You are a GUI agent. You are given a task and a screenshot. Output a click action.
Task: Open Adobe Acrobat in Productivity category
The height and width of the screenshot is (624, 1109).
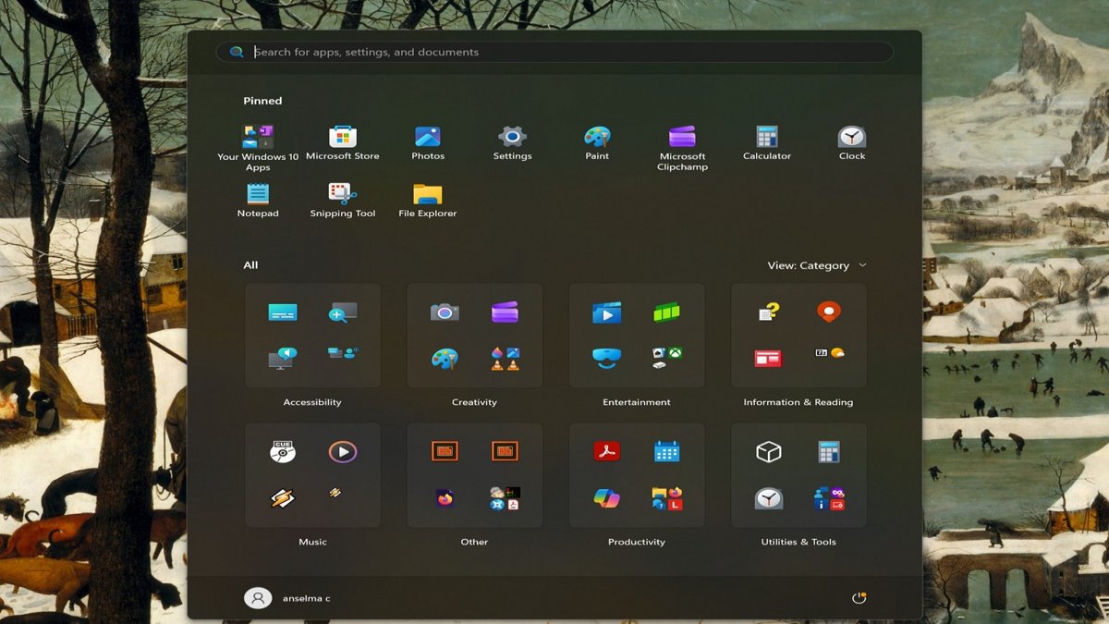tap(607, 452)
